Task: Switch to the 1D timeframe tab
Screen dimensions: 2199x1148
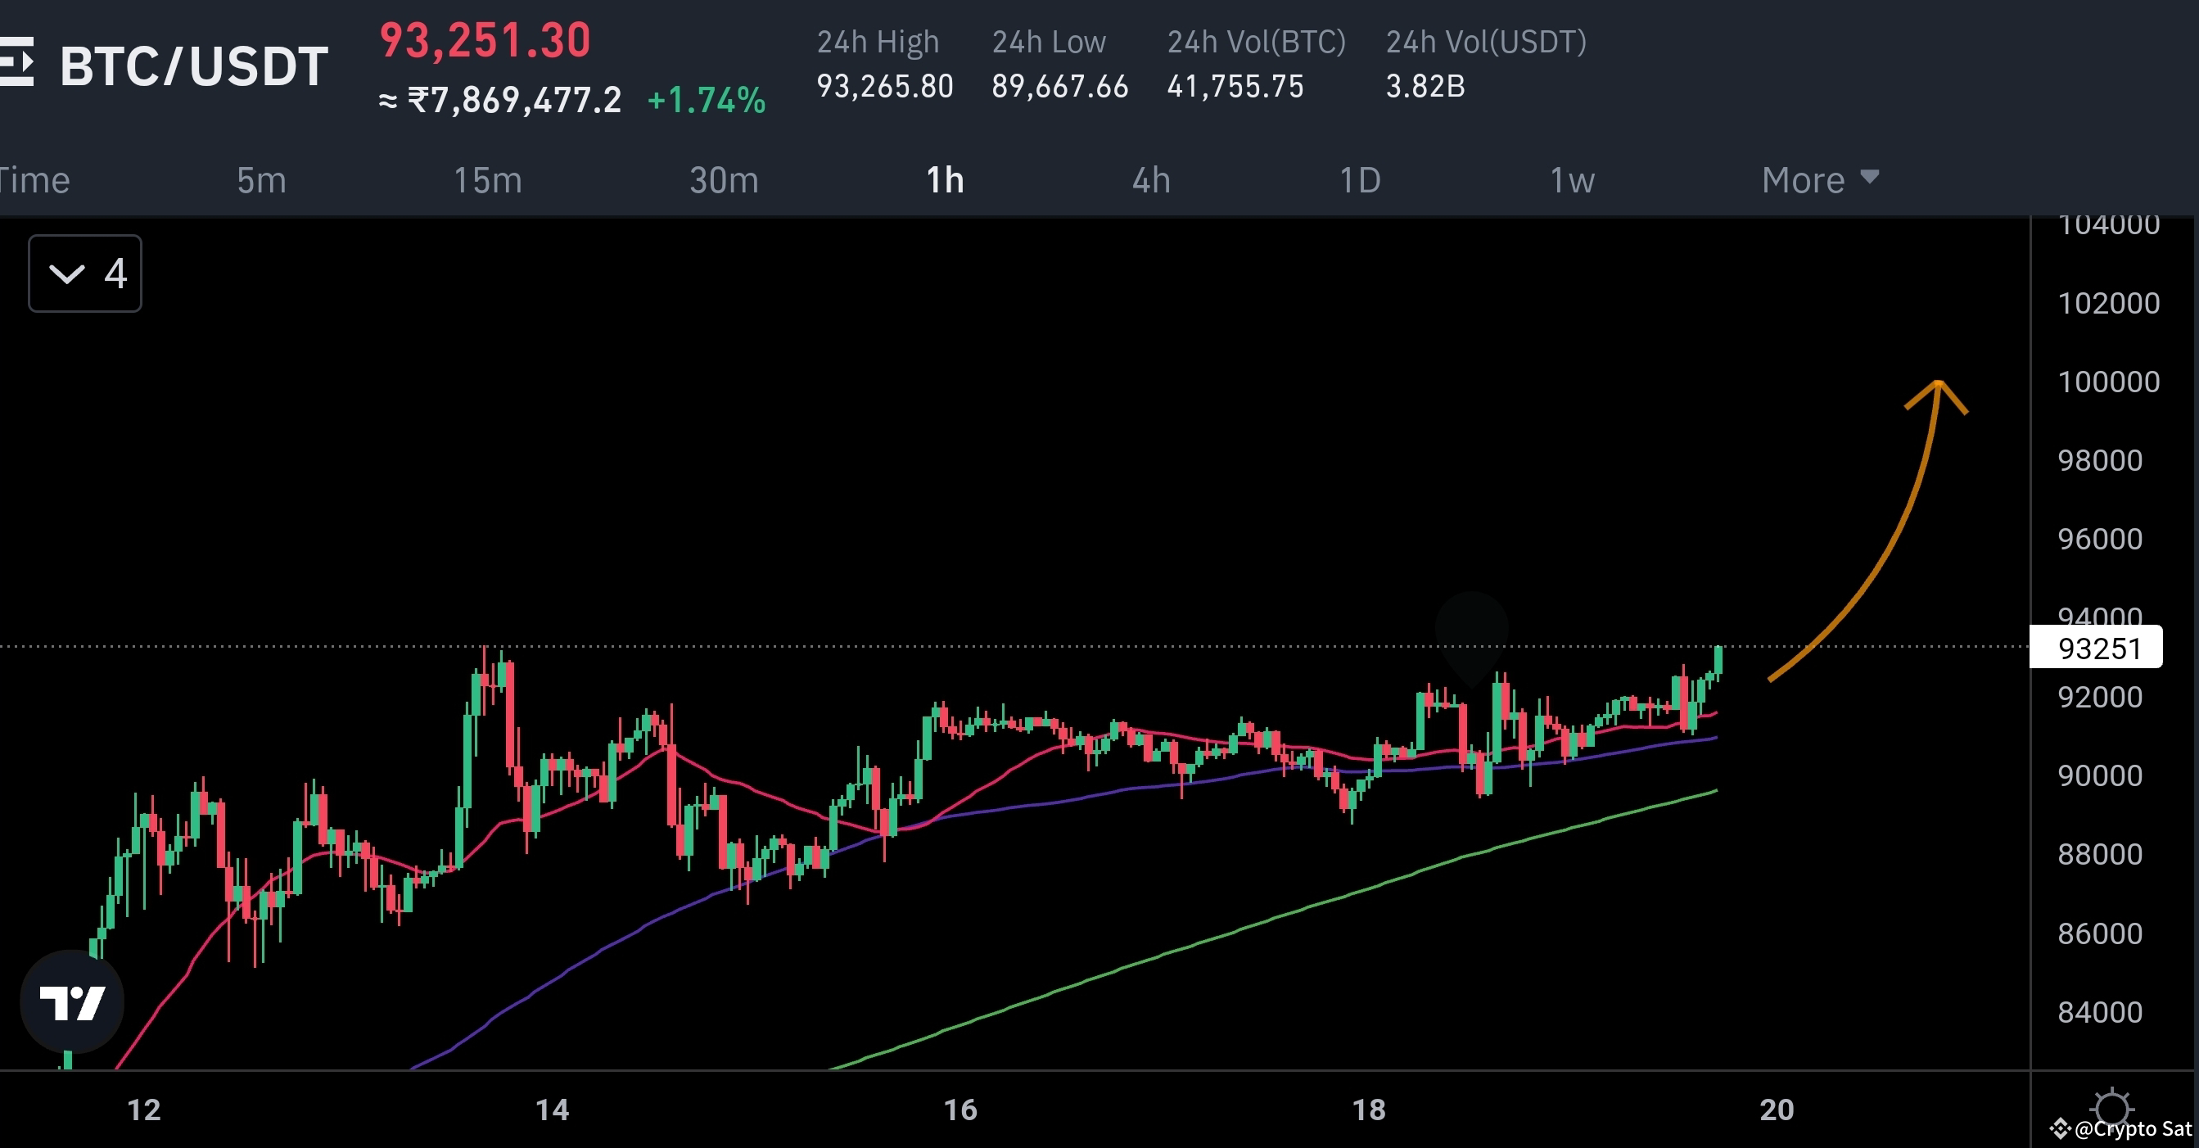Action: 1359,180
